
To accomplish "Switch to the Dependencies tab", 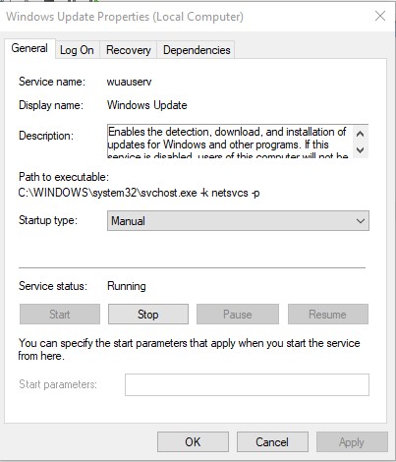I will [197, 50].
